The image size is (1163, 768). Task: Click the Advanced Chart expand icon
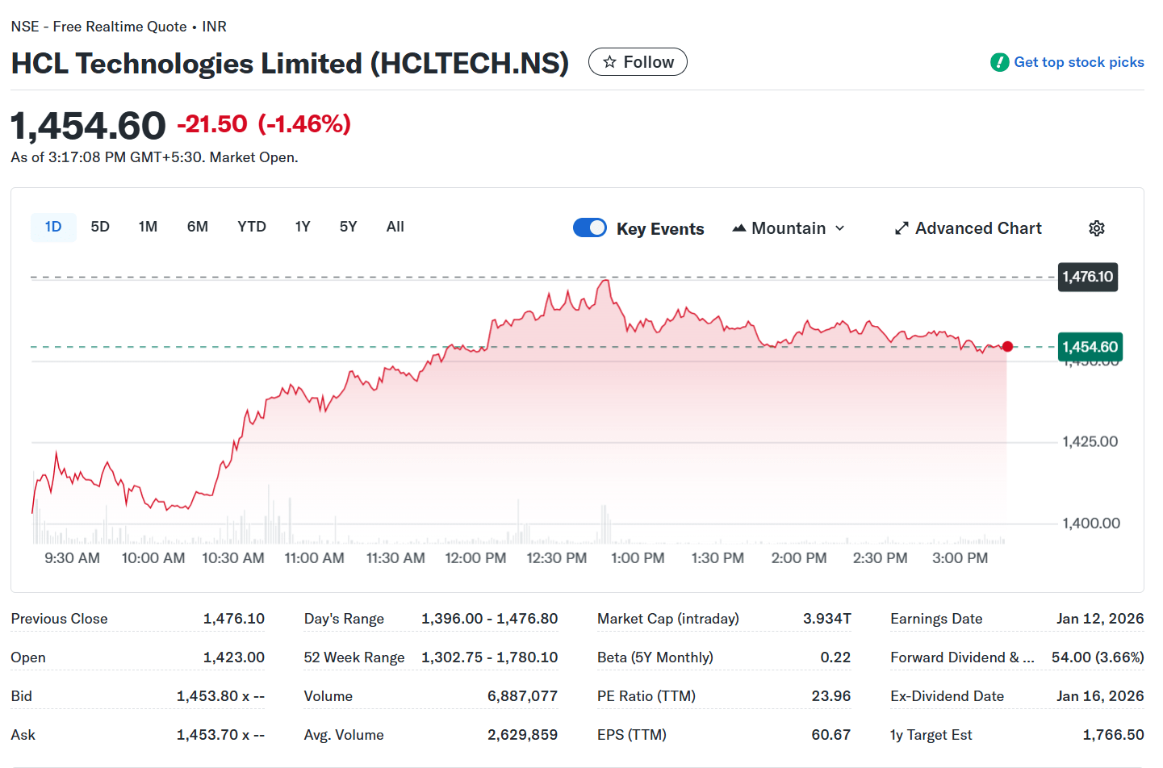coord(902,227)
